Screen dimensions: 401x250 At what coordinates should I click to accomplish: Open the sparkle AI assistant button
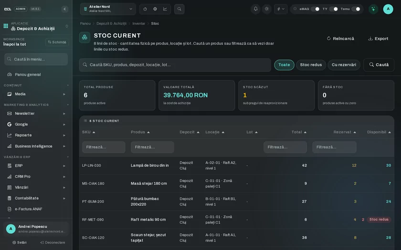pyautogui.click(x=373, y=9)
